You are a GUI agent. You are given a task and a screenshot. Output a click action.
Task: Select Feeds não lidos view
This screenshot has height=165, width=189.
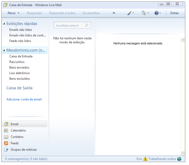point(20,41)
